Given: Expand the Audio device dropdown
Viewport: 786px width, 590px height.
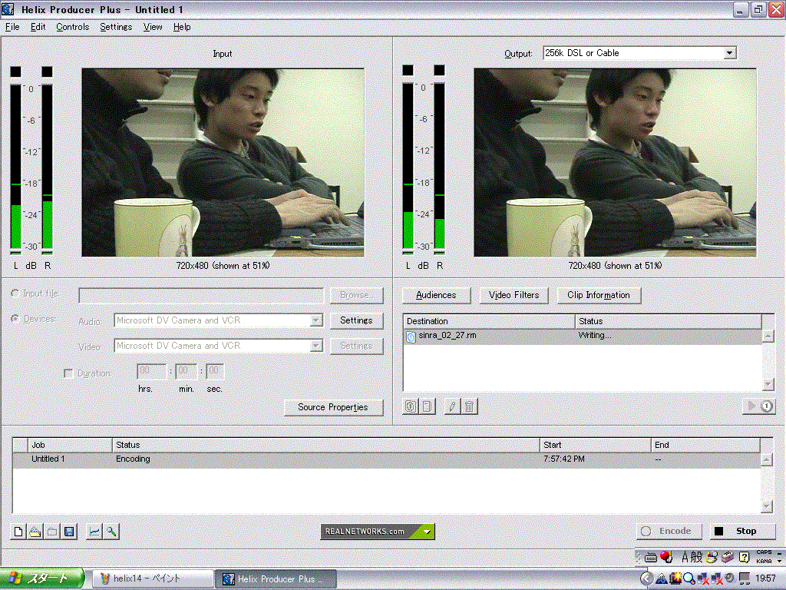Looking at the screenshot, I should pyautogui.click(x=315, y=320).
